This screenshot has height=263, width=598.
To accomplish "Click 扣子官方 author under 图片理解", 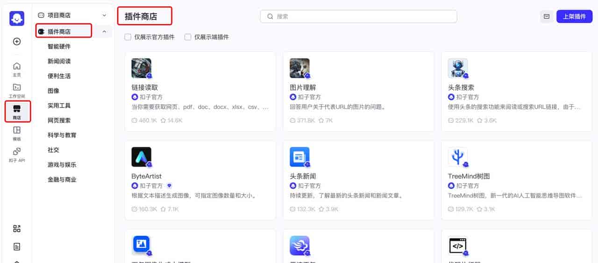I will coord(309,97).
